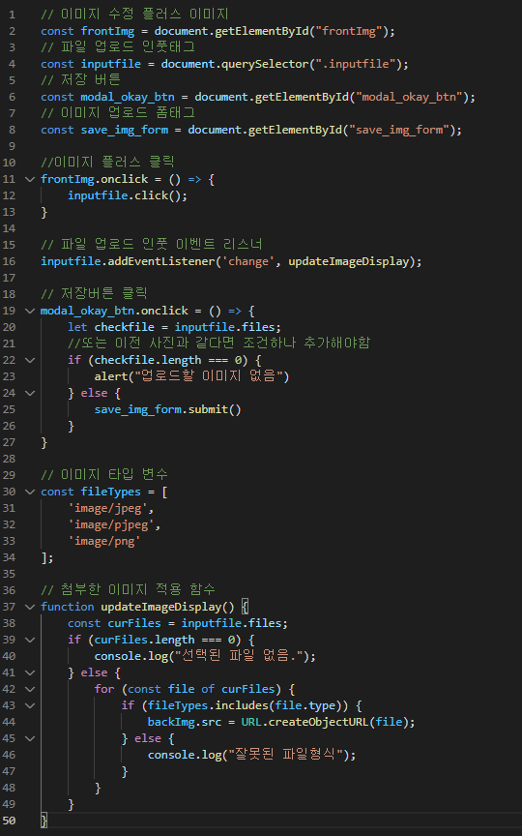The image size is (522, 836).
Task: Click the "save_img_form" string on line 8
Action: (399, 130)
